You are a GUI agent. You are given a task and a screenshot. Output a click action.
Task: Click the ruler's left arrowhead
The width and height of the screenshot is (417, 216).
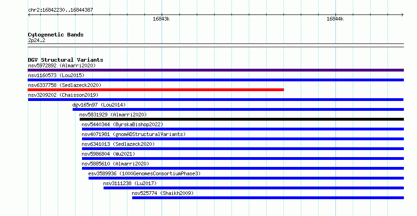pyautogui.click(x=29, y=15)
